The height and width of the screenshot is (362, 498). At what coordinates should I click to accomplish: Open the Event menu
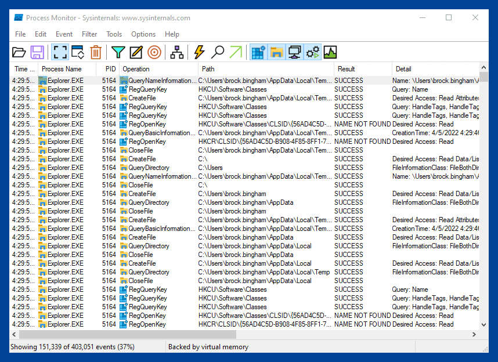pyautogui.click(x=64, y=34)
